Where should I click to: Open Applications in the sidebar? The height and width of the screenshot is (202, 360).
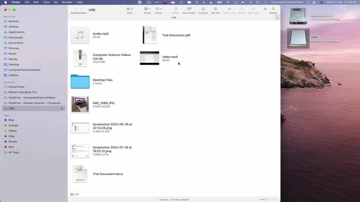click(33, 32)
